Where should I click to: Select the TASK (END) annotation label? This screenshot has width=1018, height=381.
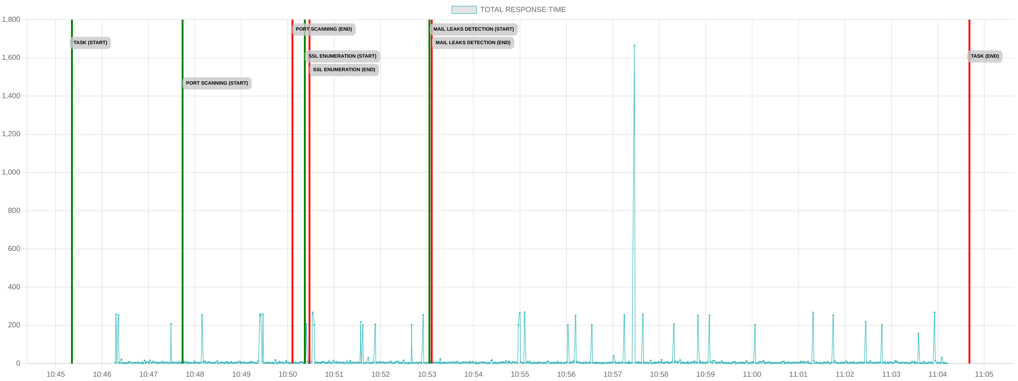(985, 56)
